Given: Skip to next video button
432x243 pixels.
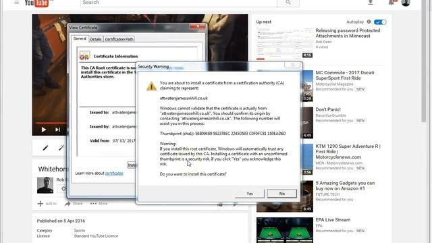Looking at the screenshot, I should [x=57, y=130].
